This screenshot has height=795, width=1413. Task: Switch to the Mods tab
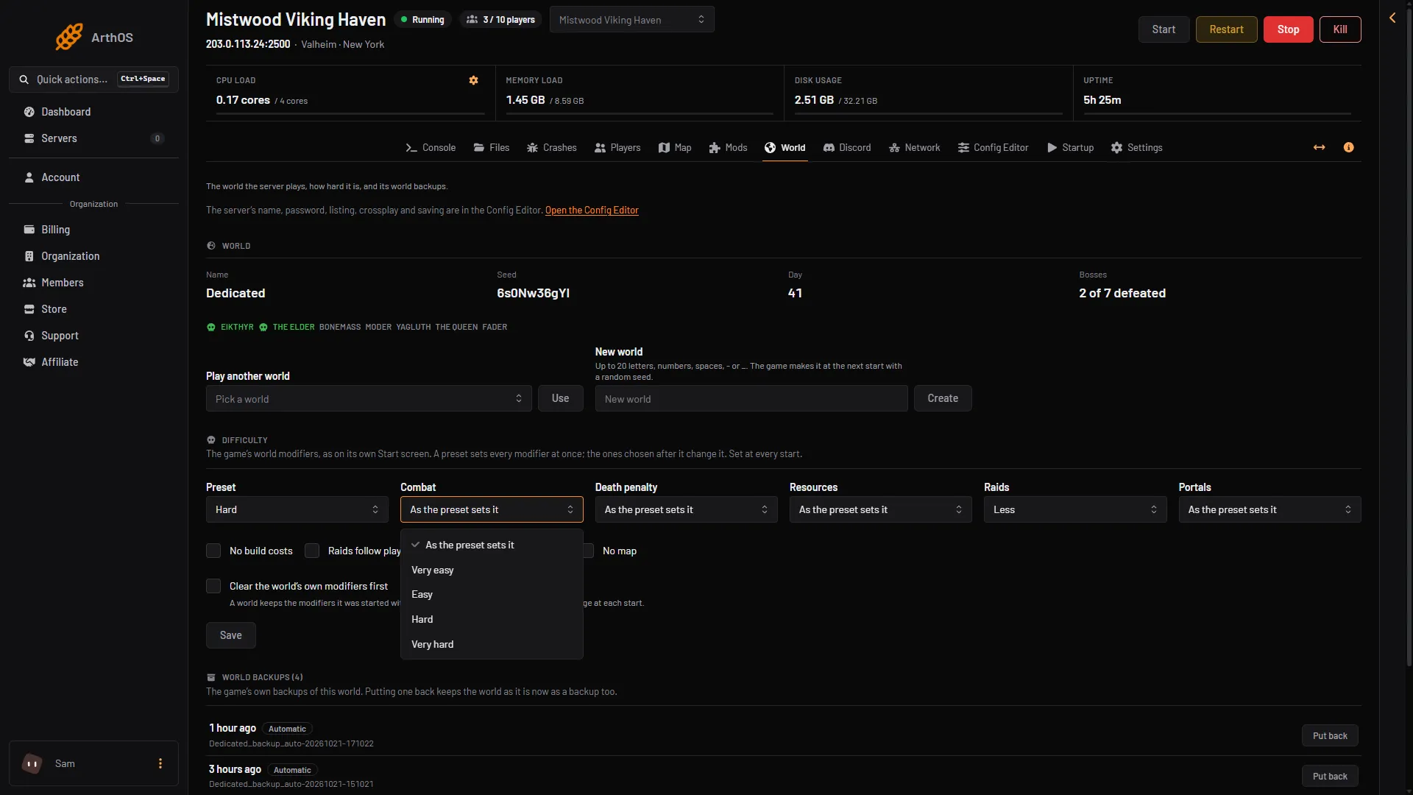click(x=728, y=147)
